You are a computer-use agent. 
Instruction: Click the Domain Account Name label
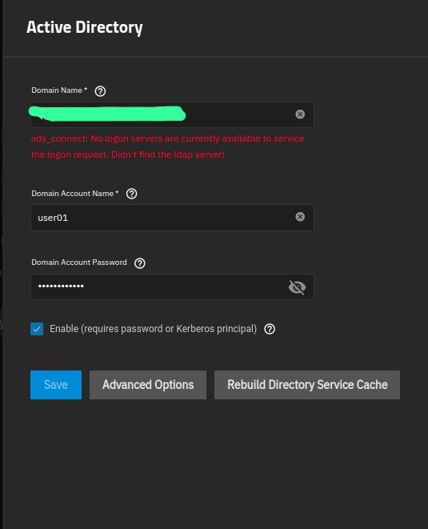click(x=75, y=194)
